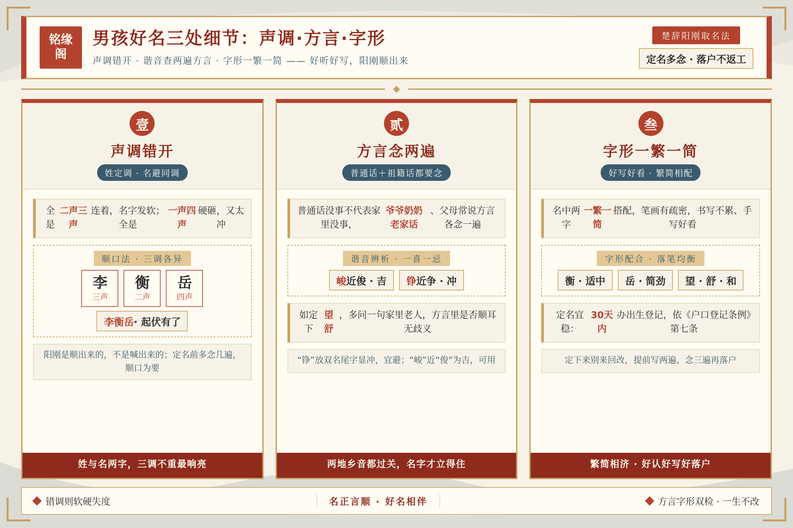This screenshot has height=528, width=793.
Task: Click the 岳 四声 character tile
Action: pyautogui.click(x=184, y=288)
